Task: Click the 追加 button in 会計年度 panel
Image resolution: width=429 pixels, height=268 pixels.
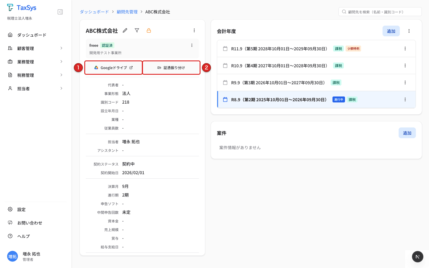Action: [x=391, y=31]
